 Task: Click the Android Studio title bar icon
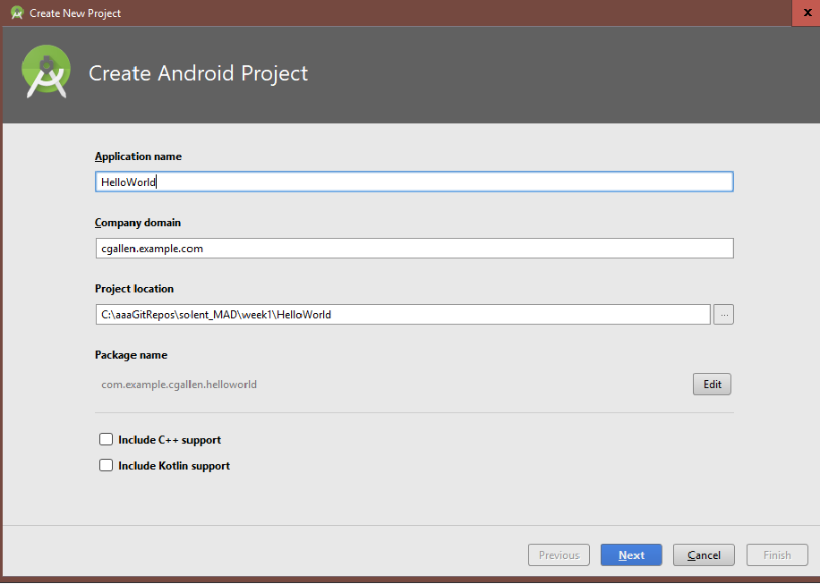pos(17,13)
